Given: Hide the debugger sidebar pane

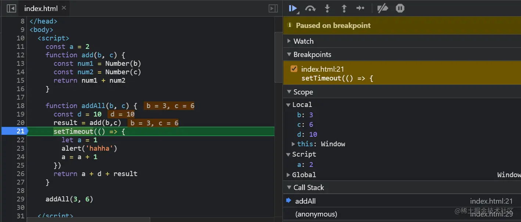Looking at the screenshot, I should pos(273,8).
